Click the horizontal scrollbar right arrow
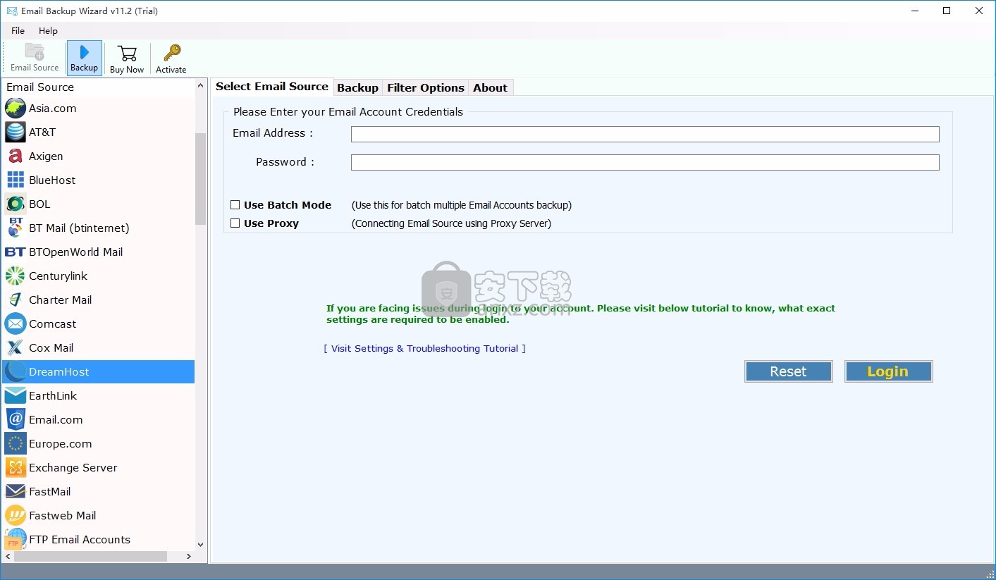Viewport: 996px width, 580px height. click(189, 557)
